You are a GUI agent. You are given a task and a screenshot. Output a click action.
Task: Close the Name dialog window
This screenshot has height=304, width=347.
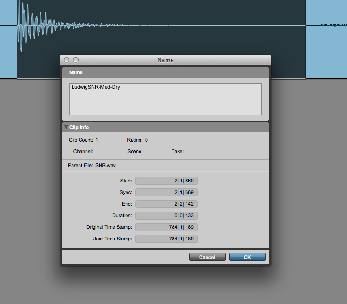[x=67, y=60]
